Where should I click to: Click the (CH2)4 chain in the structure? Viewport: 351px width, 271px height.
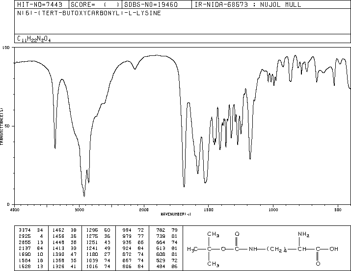click(276, 249)
